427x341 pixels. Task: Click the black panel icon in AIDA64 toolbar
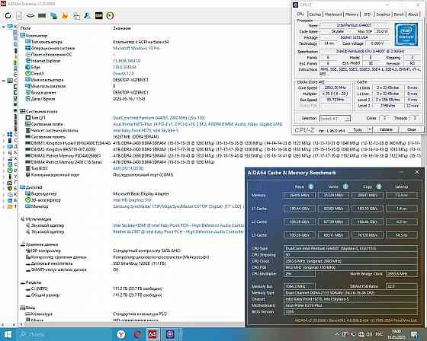tap(99, 15)
